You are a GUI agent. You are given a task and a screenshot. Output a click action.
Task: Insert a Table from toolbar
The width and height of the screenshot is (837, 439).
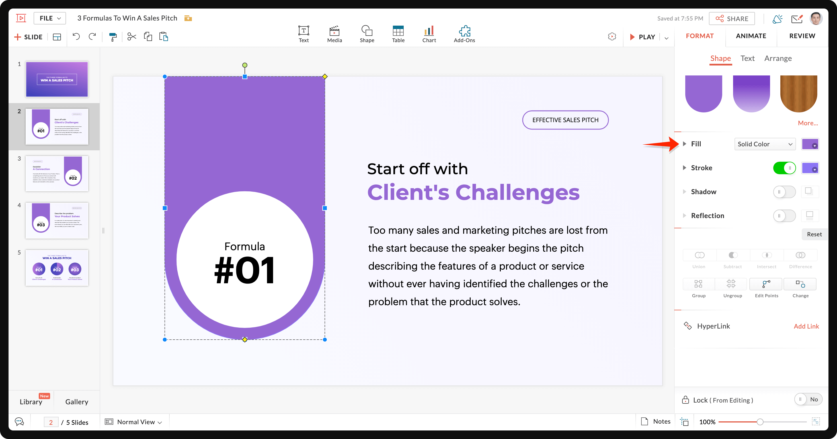[x=398, y=34]
